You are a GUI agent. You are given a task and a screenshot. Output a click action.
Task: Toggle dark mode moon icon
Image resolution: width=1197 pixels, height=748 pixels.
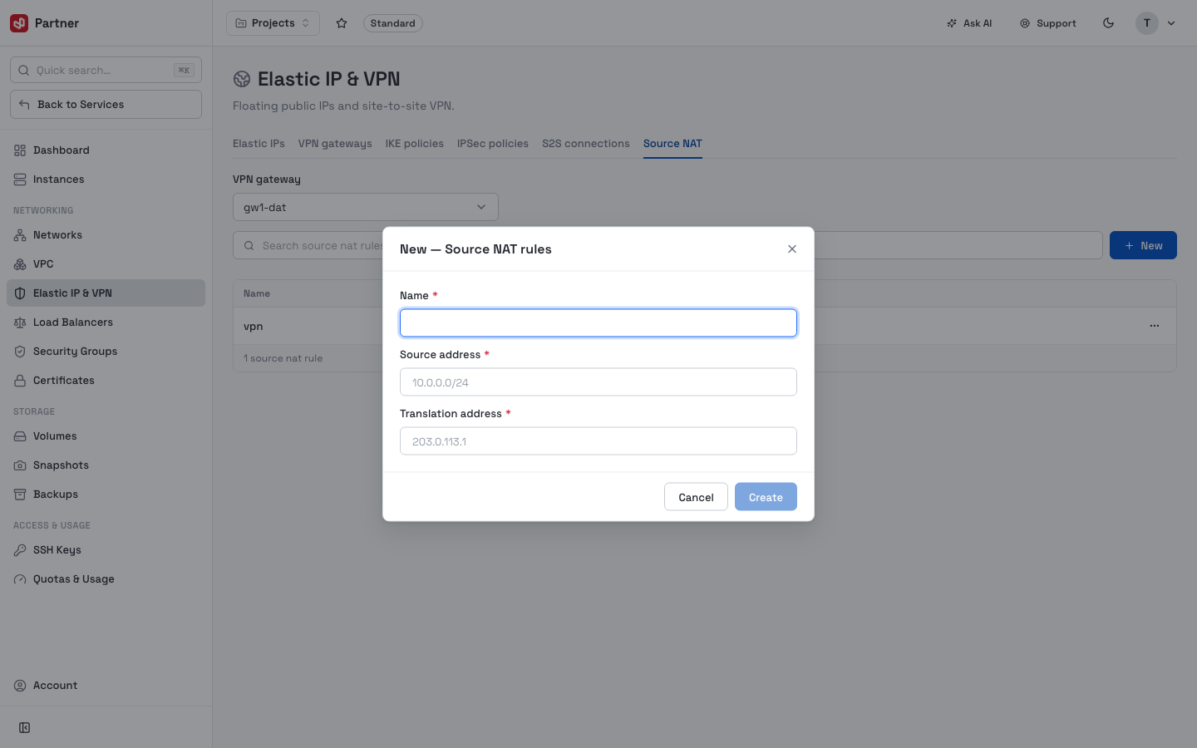pos(1108,23)
